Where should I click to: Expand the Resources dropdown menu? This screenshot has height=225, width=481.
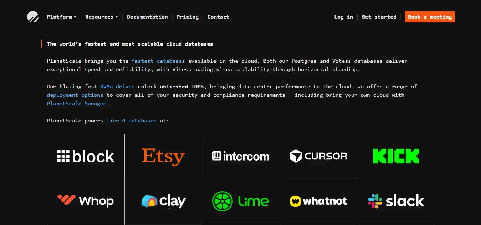click(102, 17)
